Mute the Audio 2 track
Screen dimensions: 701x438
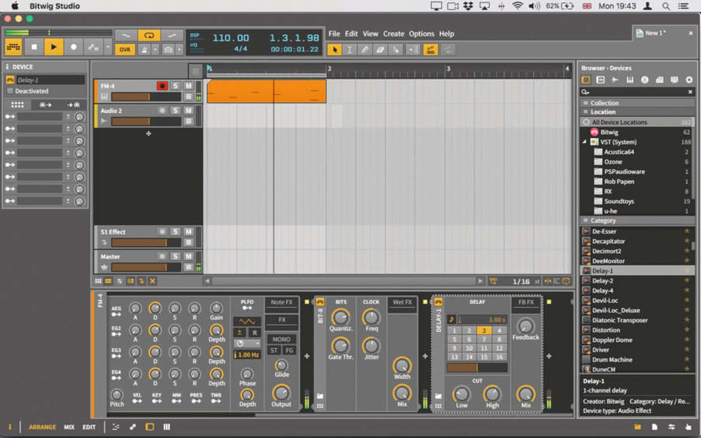(x=188, y=110)
